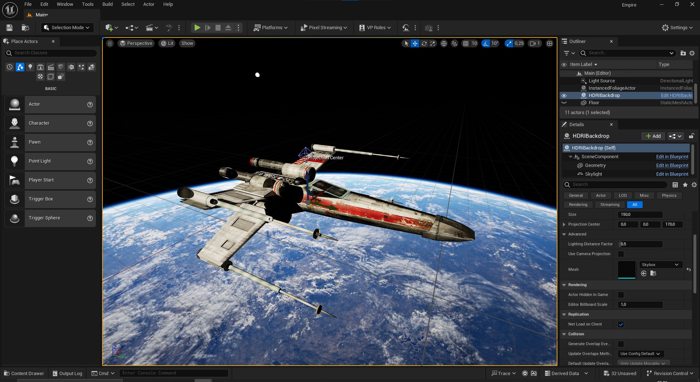
Task: Open Revision Control menu in status bar
Action: (x=670, y=374)
